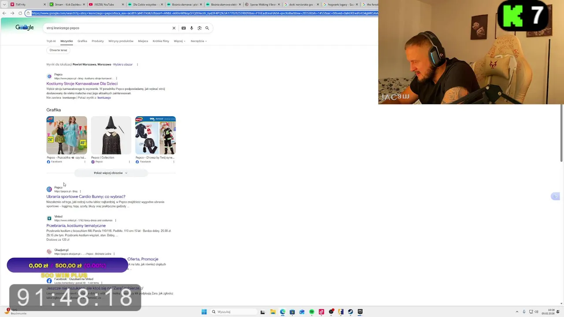
Task: Click the Google logo
Action: (25, 27)
